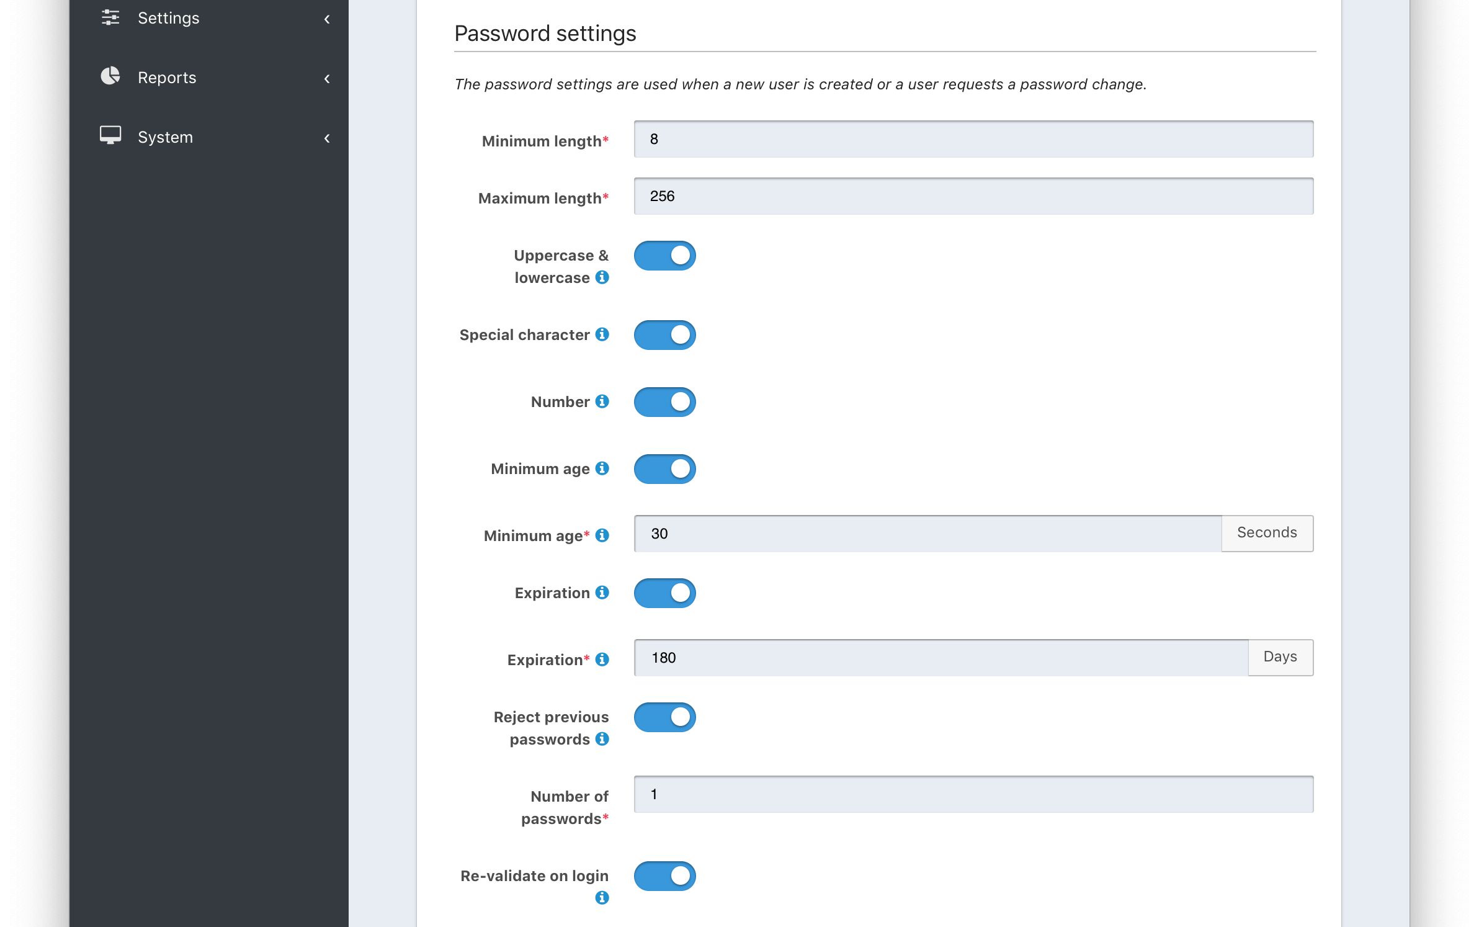Click the System monitor icon
1479x927 pixels.
coord(110,135)
